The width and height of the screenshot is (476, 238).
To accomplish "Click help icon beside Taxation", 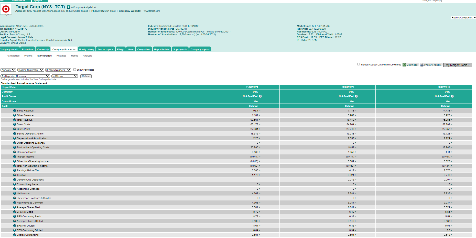I will click(15, 175).
